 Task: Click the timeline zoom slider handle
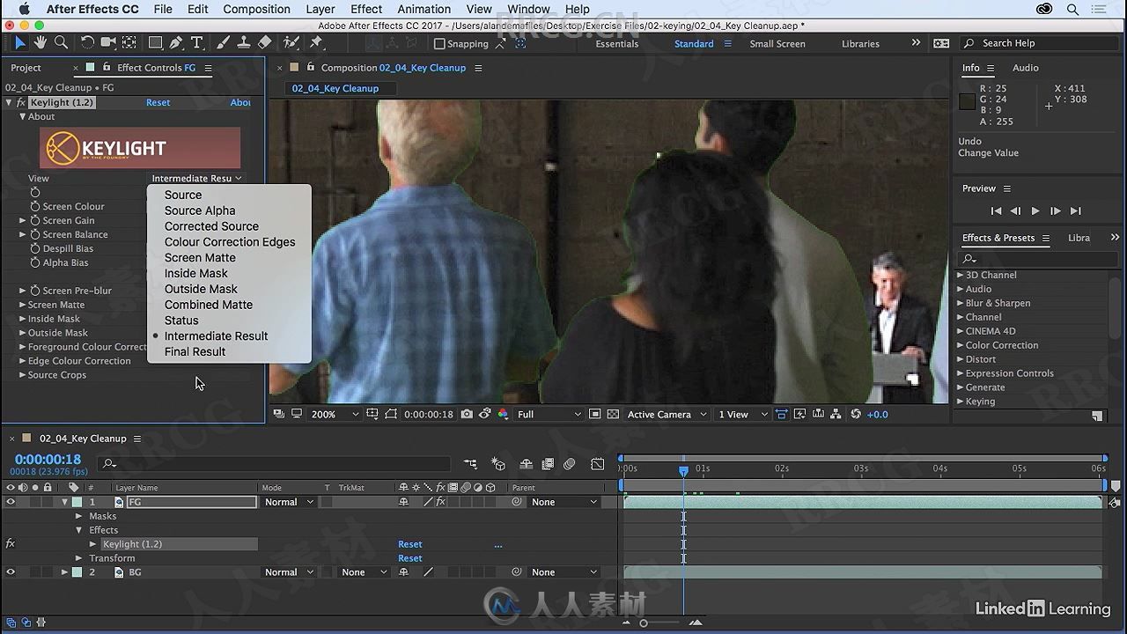point(644,623)
